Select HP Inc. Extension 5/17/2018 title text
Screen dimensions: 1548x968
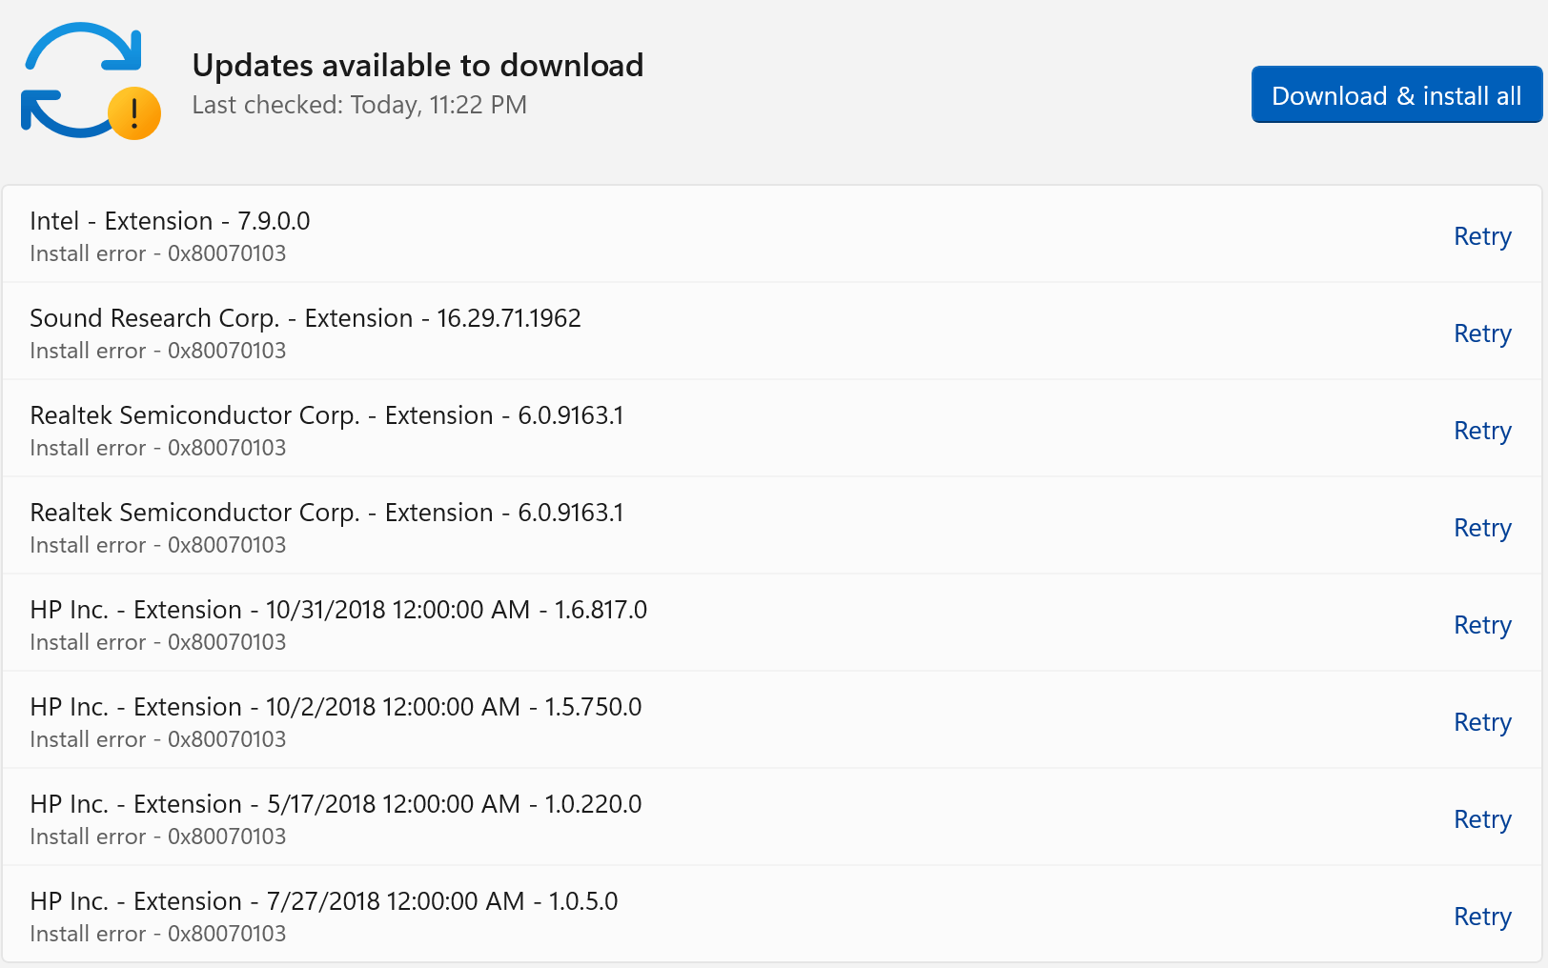[336, 804]
